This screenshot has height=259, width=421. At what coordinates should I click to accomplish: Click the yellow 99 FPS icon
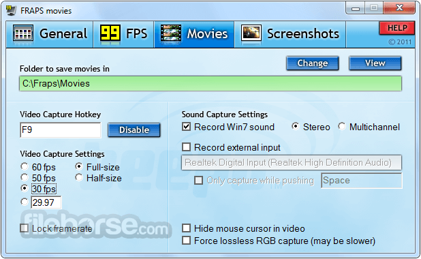click(x=110, y=33)
